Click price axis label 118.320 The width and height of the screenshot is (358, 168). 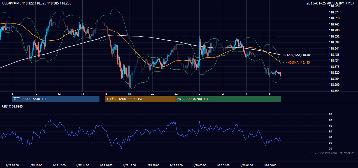click(x=334, y=73)
